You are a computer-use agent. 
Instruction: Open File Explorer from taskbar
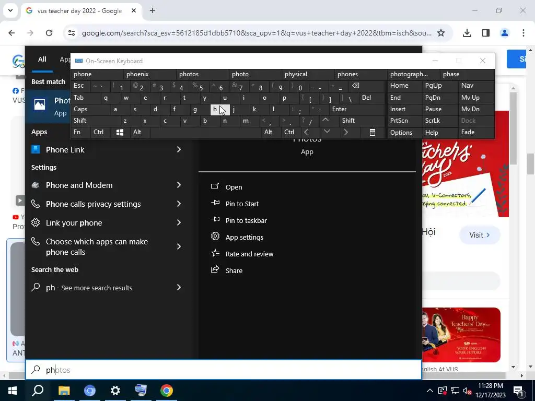pyautogui.click(x=64, y=391)
